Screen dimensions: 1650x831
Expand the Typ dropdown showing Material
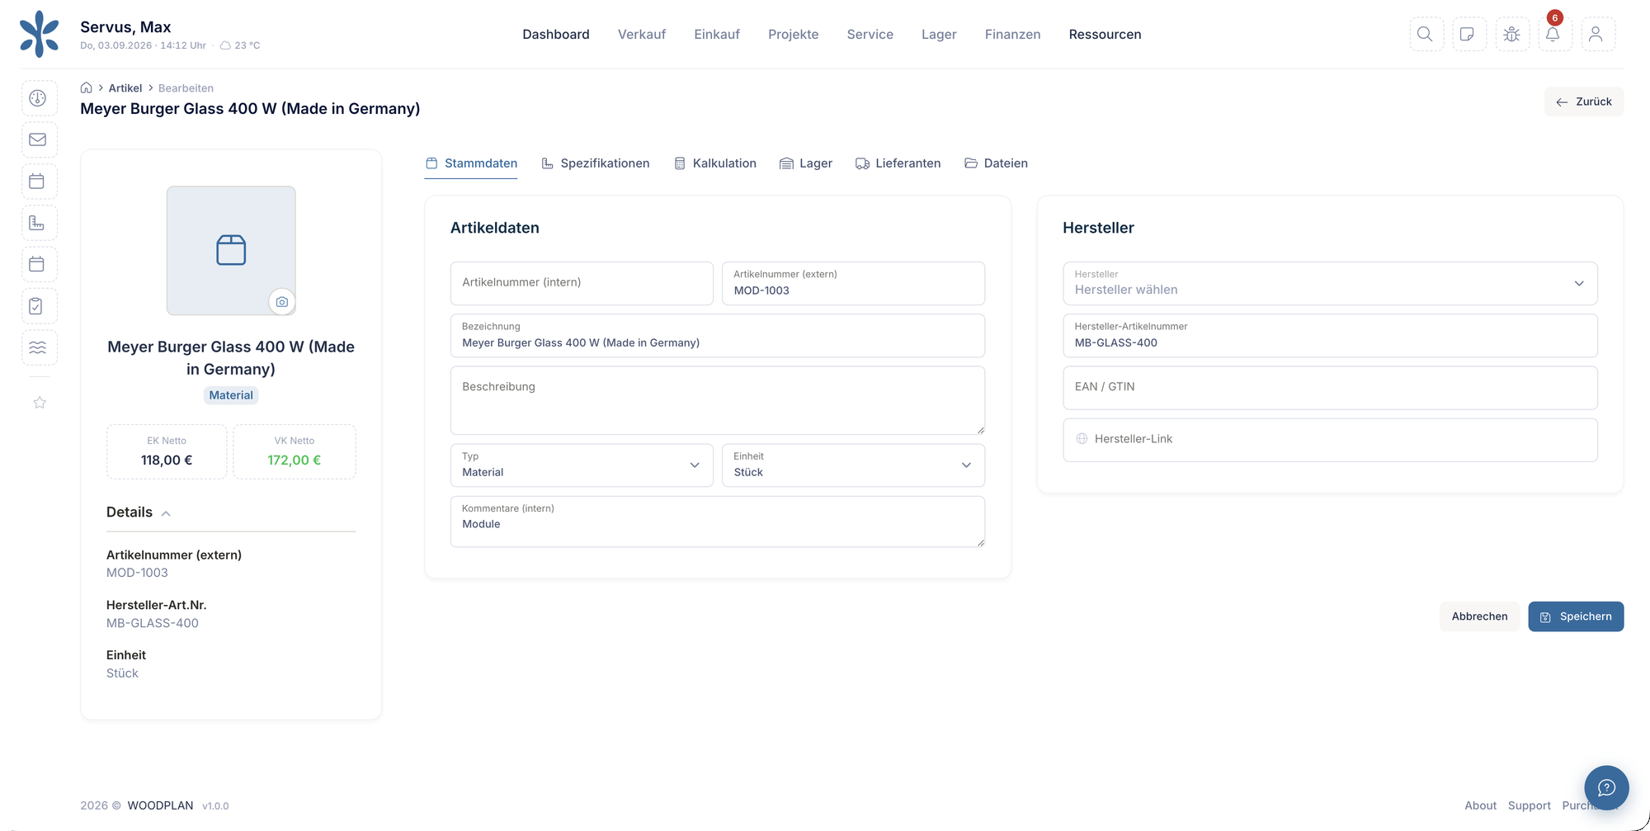click(582, 465)
